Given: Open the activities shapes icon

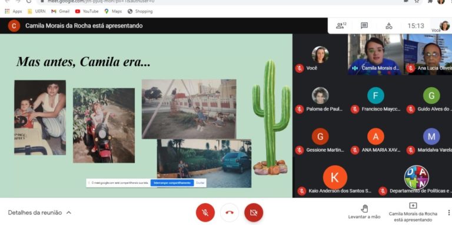Looking at the screenshot, I should tap(388, 26).
